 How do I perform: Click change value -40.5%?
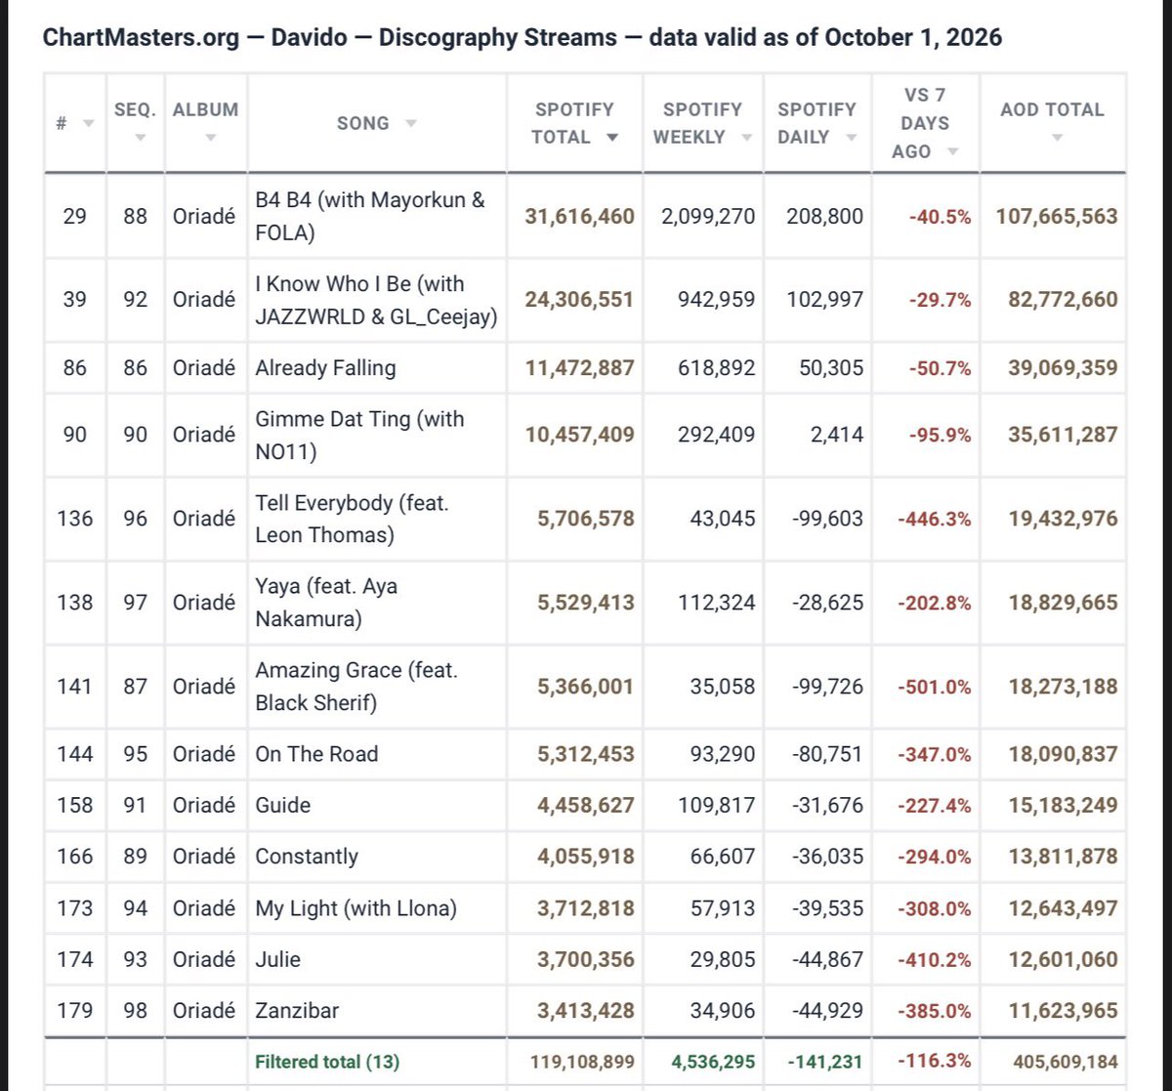(941, 217)
